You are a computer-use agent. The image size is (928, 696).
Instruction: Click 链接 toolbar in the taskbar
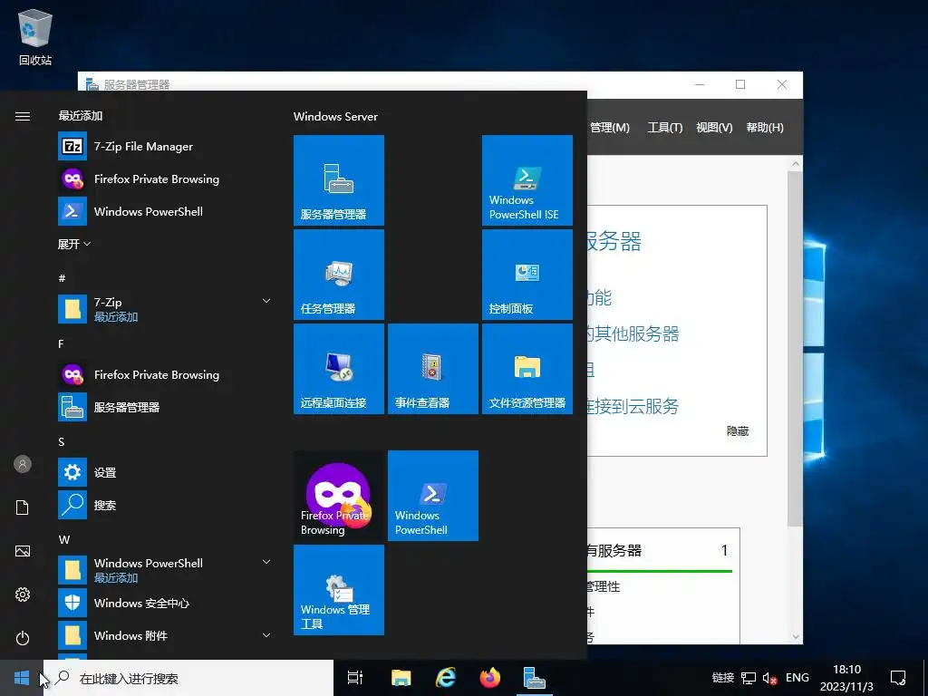click(722, 678)
